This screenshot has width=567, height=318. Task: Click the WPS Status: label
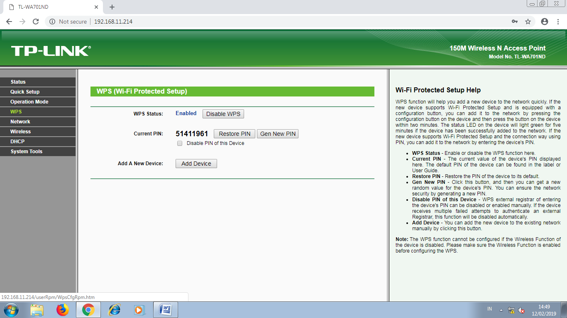click(148, 113)
